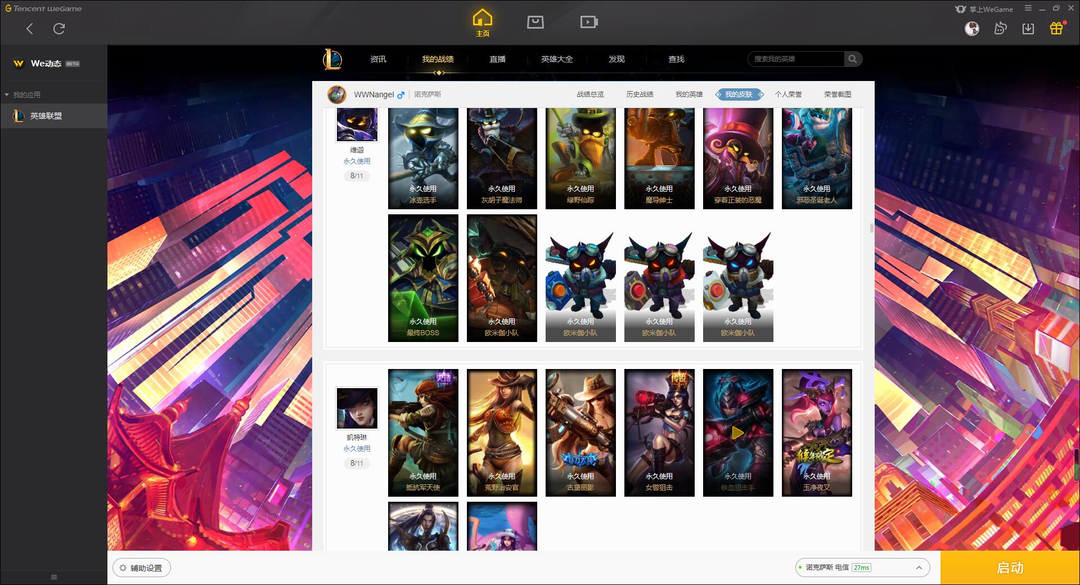
Task: Open the gift box icon
Action: [1056, 28]
